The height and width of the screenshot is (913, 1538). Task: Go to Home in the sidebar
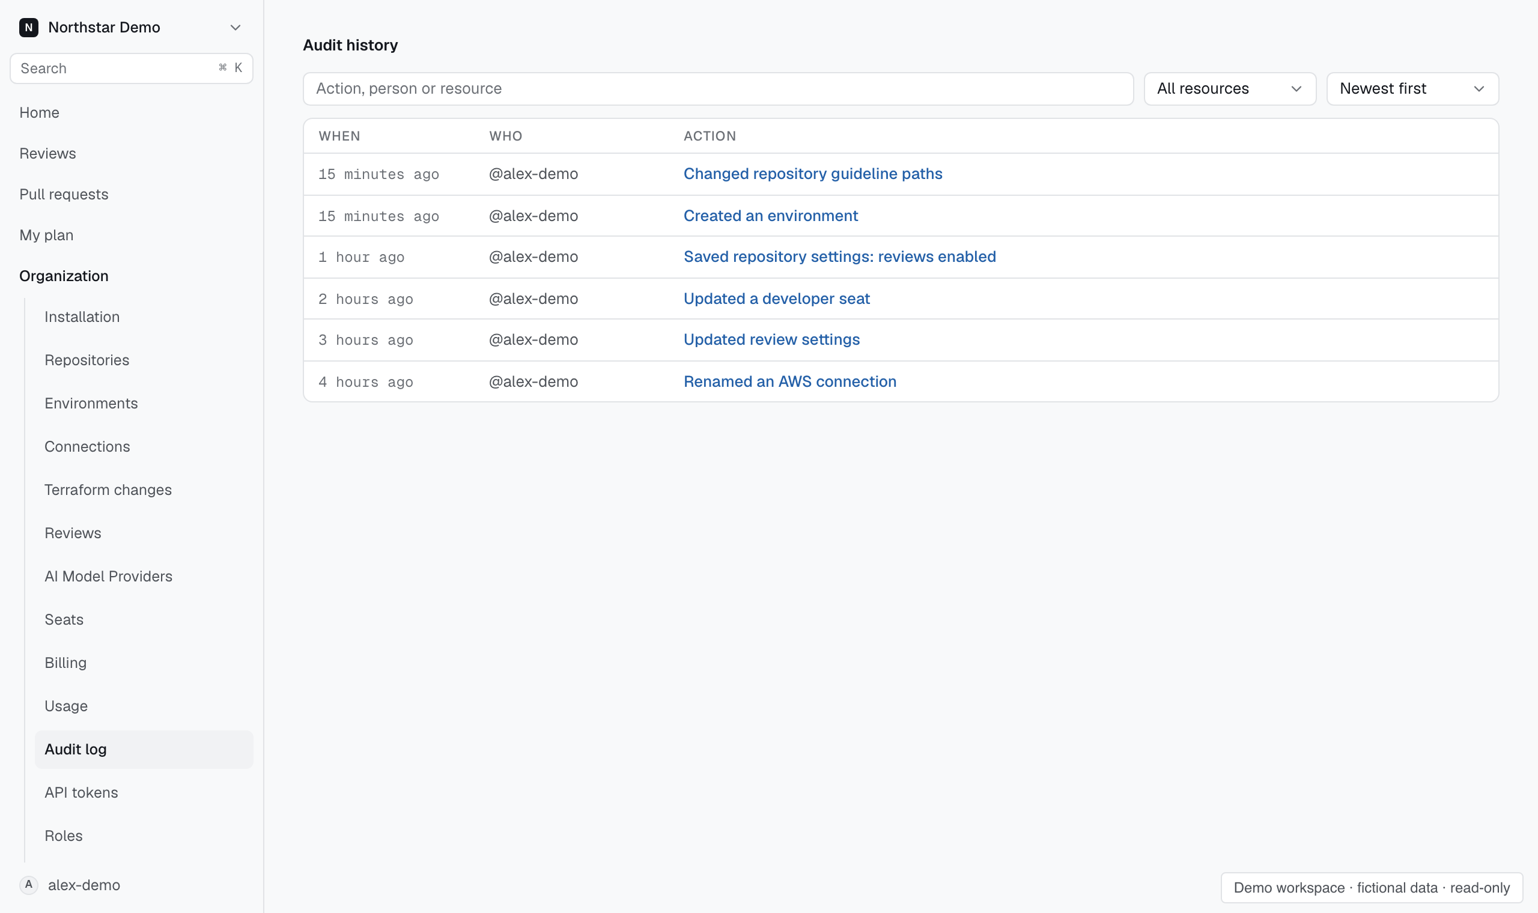coord(40,112)
